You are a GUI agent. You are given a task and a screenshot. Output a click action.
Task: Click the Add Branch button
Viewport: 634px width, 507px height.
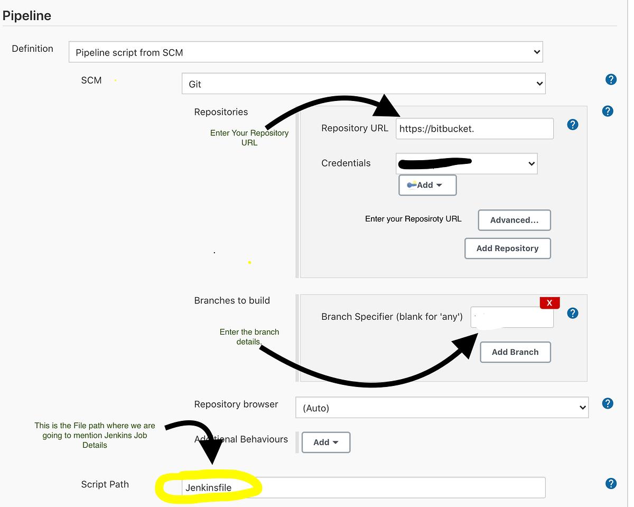tap(515, 352)
